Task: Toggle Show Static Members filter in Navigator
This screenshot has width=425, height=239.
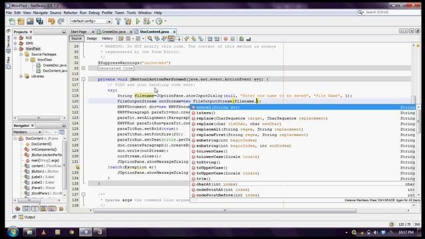Action: (35, 208)
